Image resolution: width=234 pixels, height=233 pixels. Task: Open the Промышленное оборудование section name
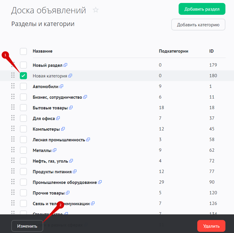(65, 182)
